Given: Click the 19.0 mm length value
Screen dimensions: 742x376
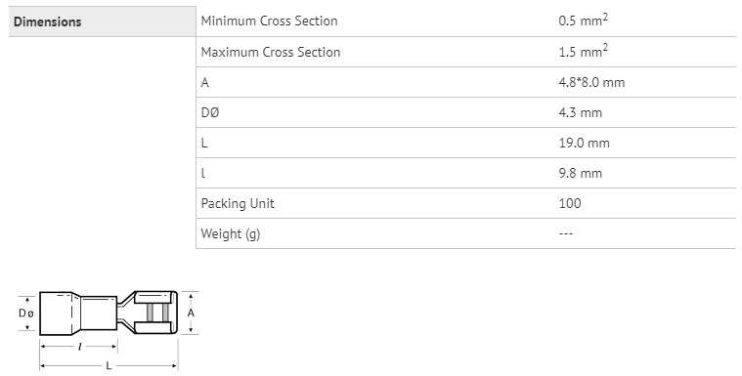Looking at the screenshot, I should coord(584,143).
